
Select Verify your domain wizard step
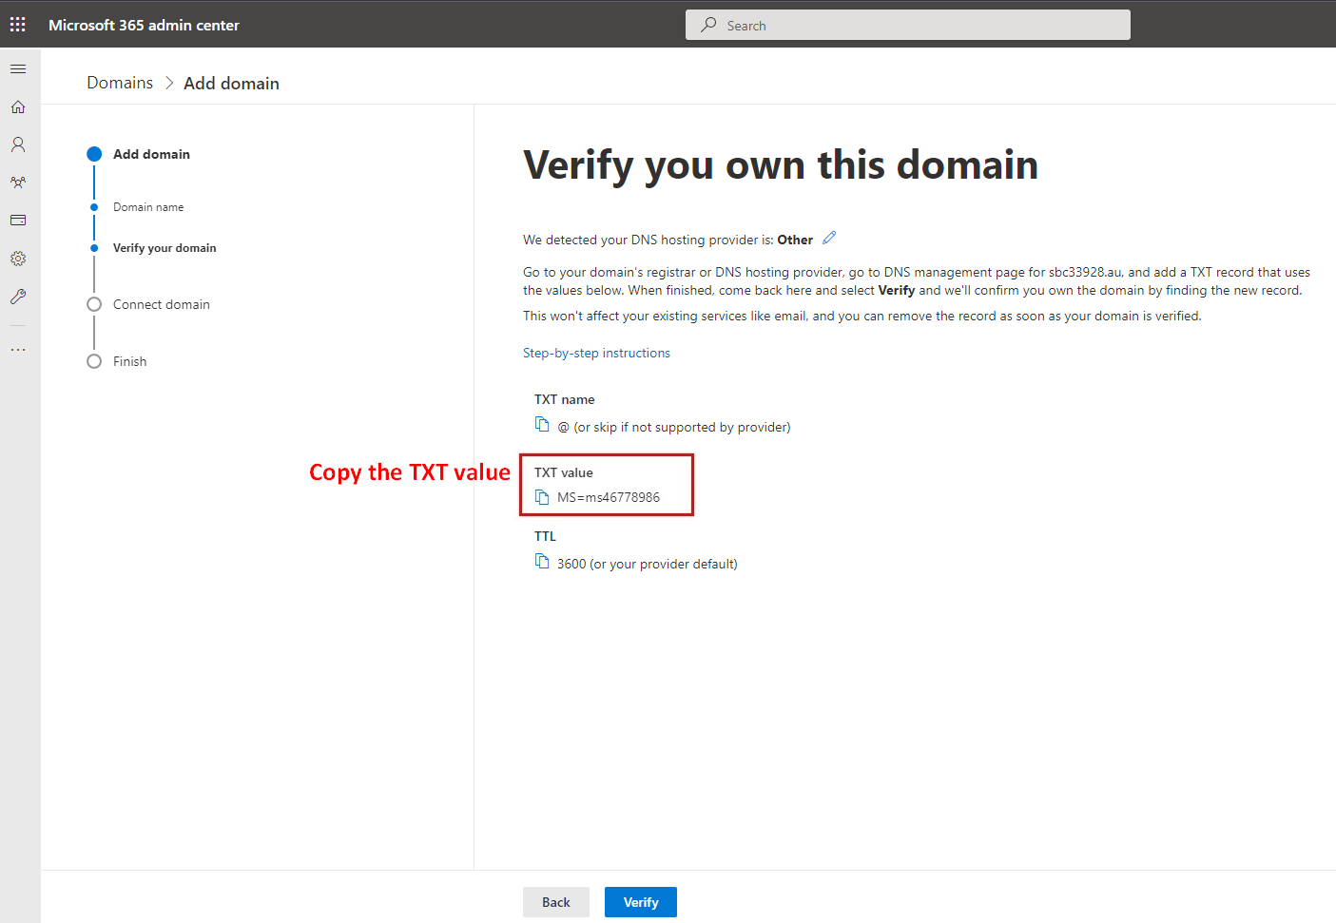click(154, 248)
